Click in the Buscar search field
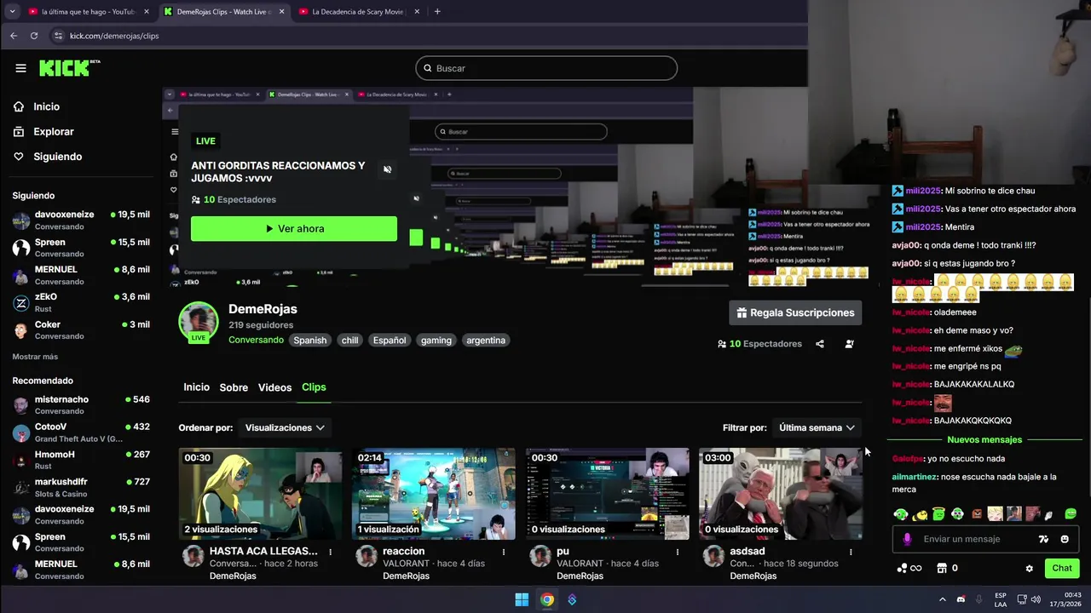Image resolution: width=1091 pixels, height=613 pixels. coord(546,68)
